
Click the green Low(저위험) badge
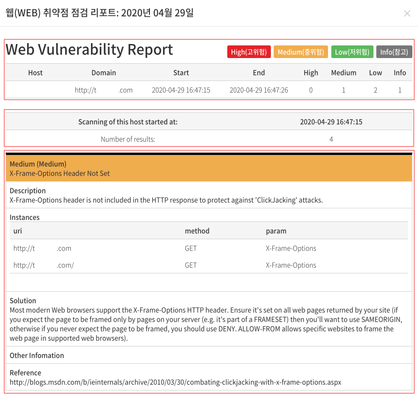pyautogui.click(x=352, y=52)
